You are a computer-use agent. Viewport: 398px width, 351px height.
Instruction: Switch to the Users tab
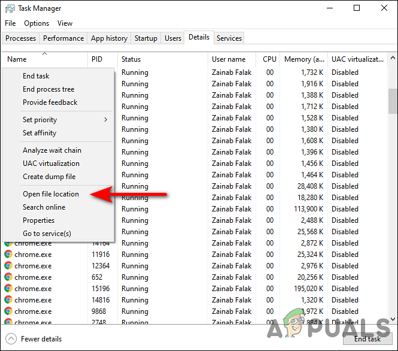pos(173,38)
